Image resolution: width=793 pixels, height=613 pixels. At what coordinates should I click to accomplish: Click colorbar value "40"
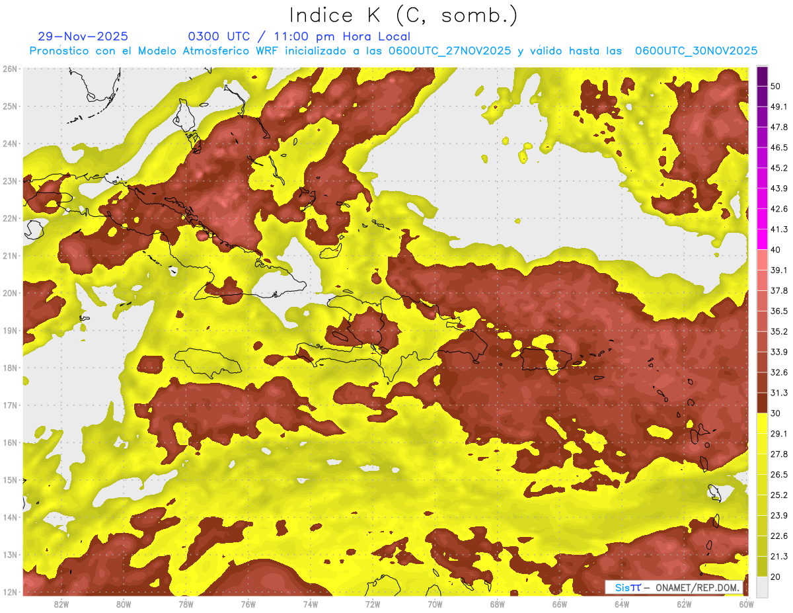pos(776,249)
